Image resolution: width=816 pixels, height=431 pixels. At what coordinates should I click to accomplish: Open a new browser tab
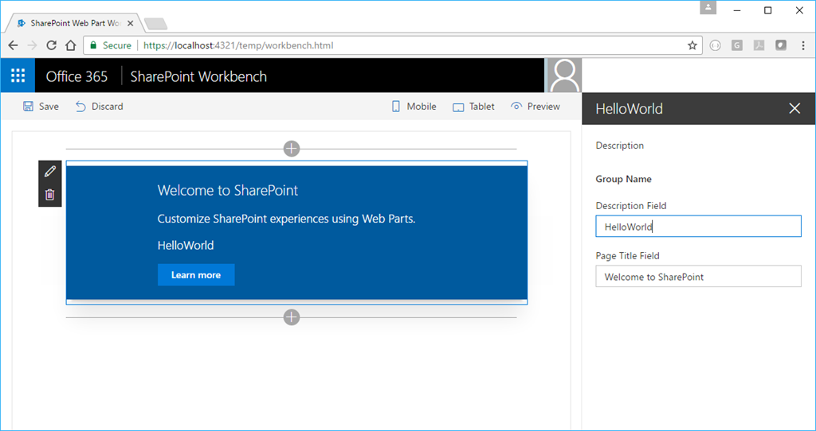(155, 24)
